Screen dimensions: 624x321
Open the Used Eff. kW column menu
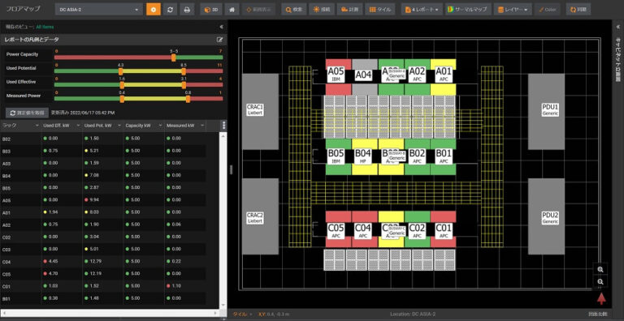point(78,126)
